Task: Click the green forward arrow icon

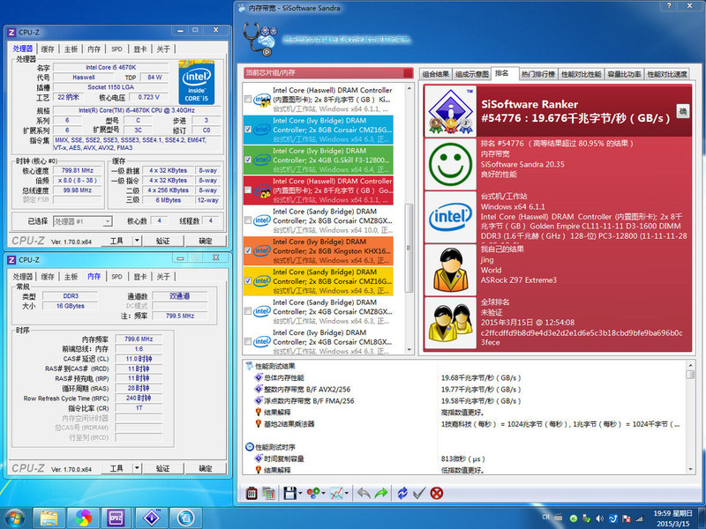Action: tap(382, 493)
